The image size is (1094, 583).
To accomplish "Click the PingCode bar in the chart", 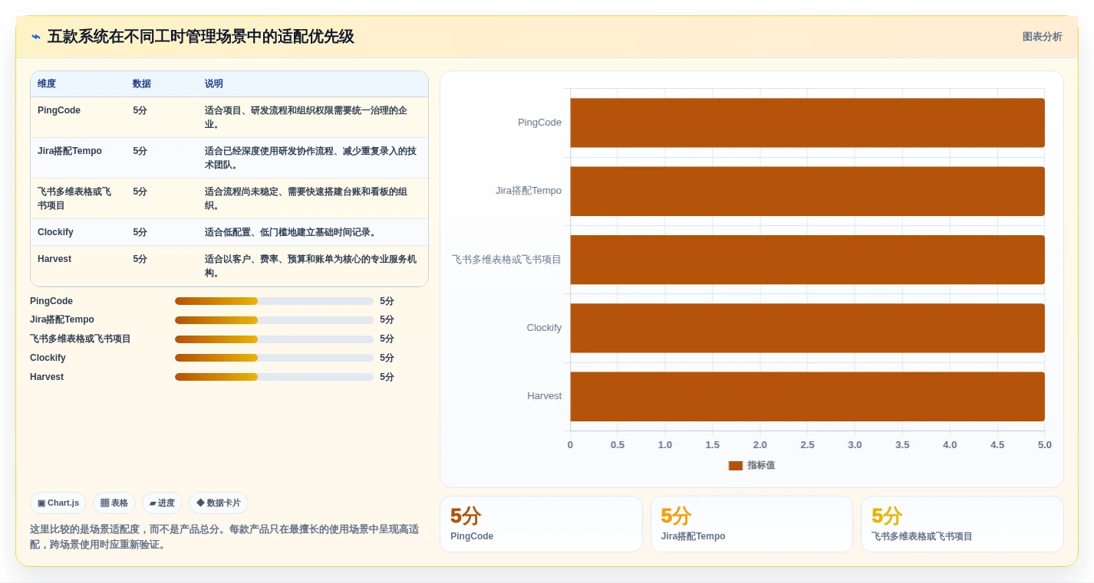I will (x=807, y=123).
